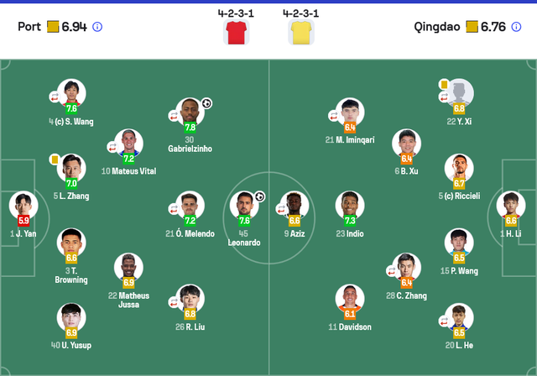Click the substitution icon next to S. Wang

click(55, 97)
